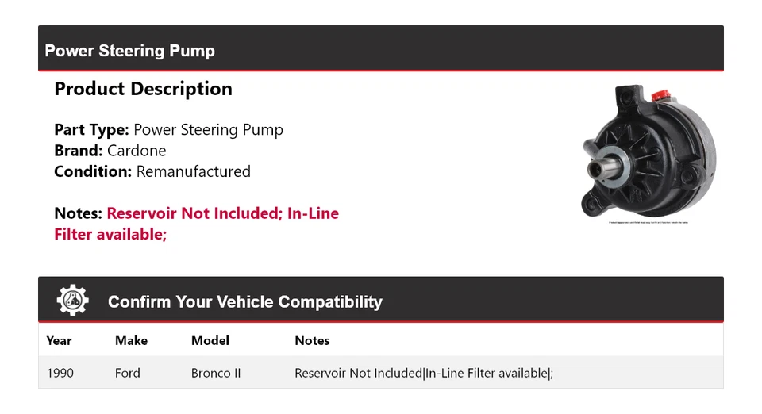Click the gear icon beside Confirm Your Vehicle Compatibility

[x=73, y=301]
